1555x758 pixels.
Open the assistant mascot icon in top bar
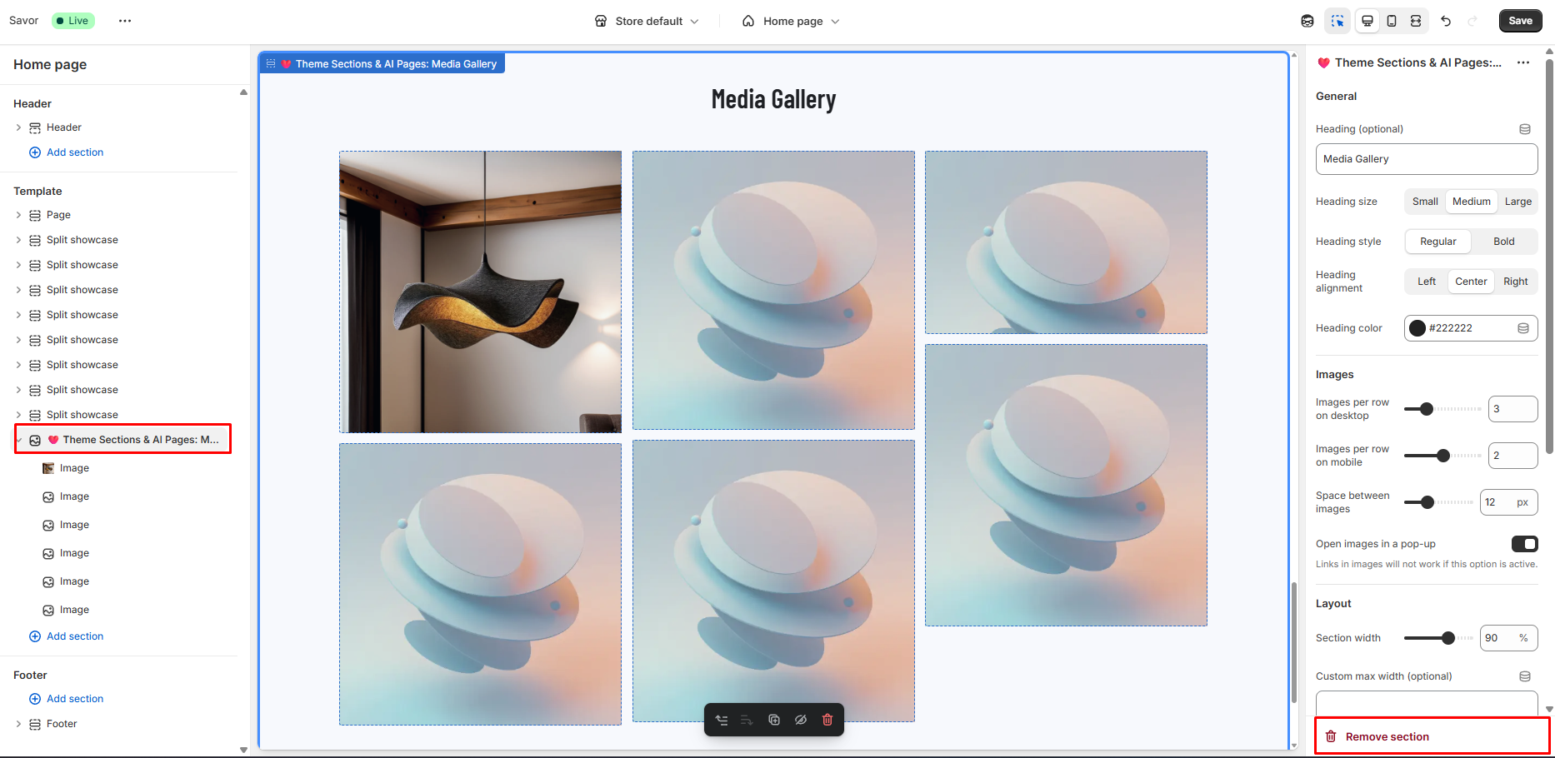click(1307, 21)
